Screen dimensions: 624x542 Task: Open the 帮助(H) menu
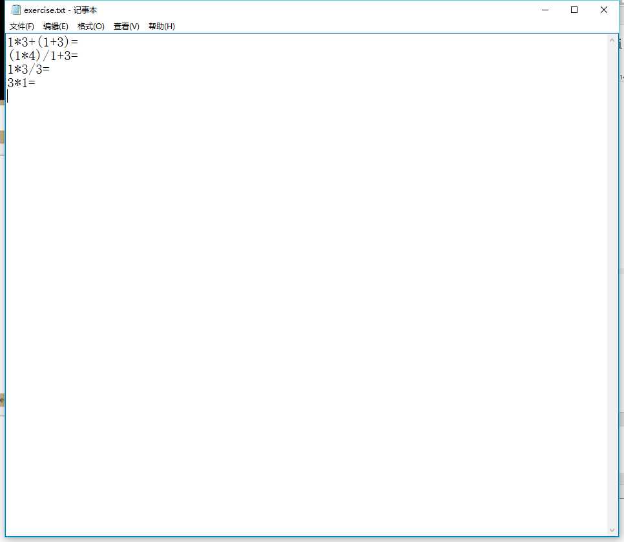[161, 26]
